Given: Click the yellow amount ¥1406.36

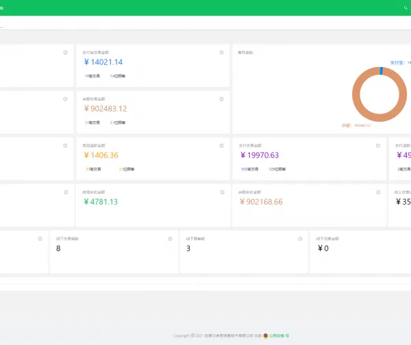Looking at the screenshot, I should [x=101, y=155].
